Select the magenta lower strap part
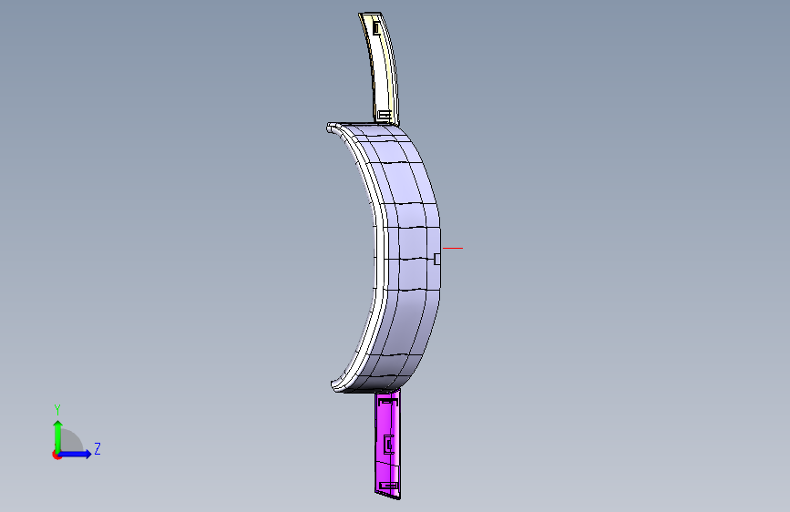Image resolution: width=790 pixels, height=512 pixels. 388,444
